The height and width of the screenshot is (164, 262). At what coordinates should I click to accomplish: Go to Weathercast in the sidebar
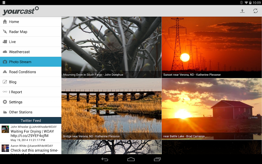(x=31, y=52)
